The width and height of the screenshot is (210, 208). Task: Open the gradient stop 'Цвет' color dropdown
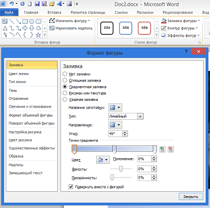click(103, 160)
